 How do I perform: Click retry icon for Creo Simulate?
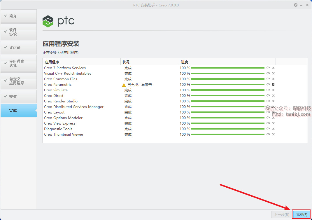point(268,90)
